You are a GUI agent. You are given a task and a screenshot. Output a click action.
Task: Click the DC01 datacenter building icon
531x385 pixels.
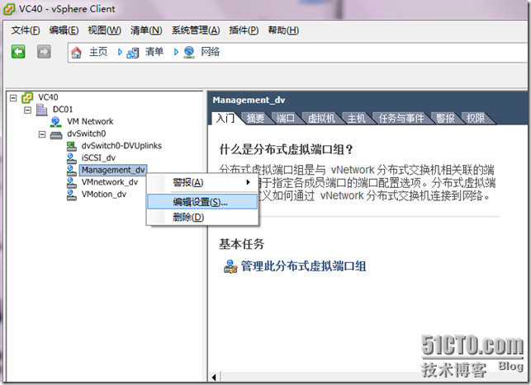coord(41,110)
